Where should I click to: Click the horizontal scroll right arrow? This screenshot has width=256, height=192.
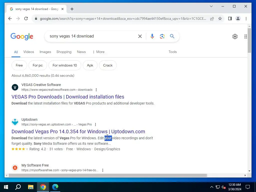click(245, 175)
